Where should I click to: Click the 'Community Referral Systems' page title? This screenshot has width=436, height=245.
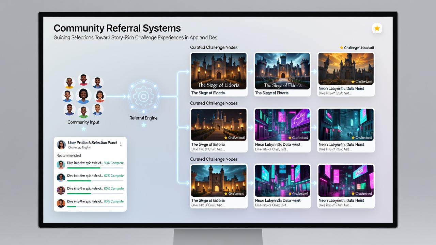point(117,28)
